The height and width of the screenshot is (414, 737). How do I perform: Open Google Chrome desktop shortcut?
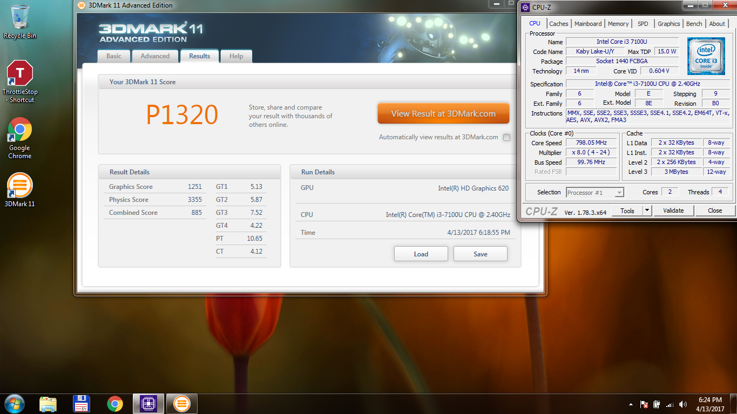(x=20, y=138)
